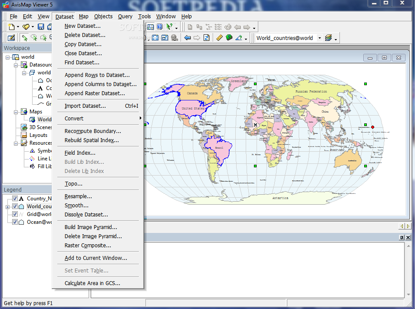This screenshot has width=415, height=309.
Task: Click the layers stack icon
Action: tap(328, 38)
